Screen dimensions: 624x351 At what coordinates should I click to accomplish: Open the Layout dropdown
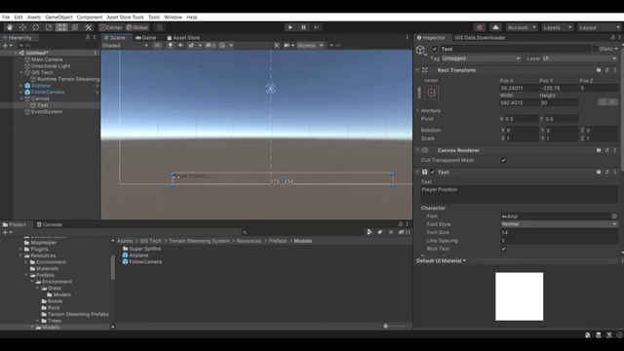point(600,27)
